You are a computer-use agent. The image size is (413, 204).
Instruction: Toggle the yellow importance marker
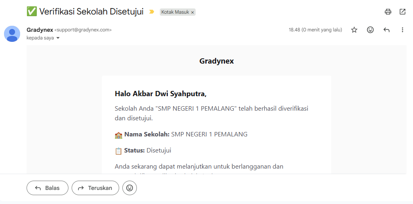[x=151, y=12]
